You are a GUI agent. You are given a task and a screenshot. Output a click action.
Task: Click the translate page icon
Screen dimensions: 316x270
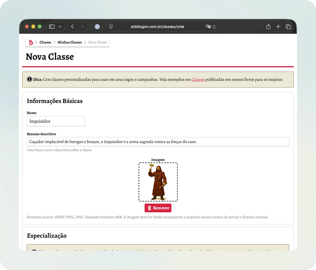[208, 27]
